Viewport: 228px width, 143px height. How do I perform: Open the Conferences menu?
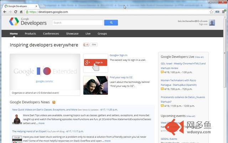51,34
